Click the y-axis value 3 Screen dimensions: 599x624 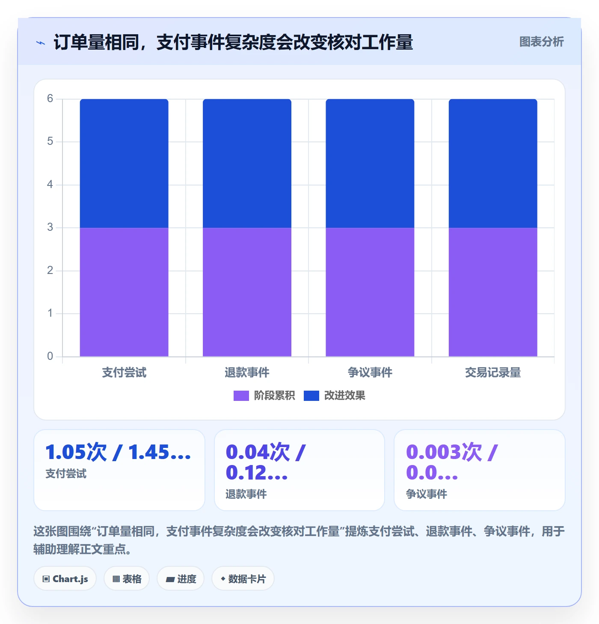tap(50, 227)
